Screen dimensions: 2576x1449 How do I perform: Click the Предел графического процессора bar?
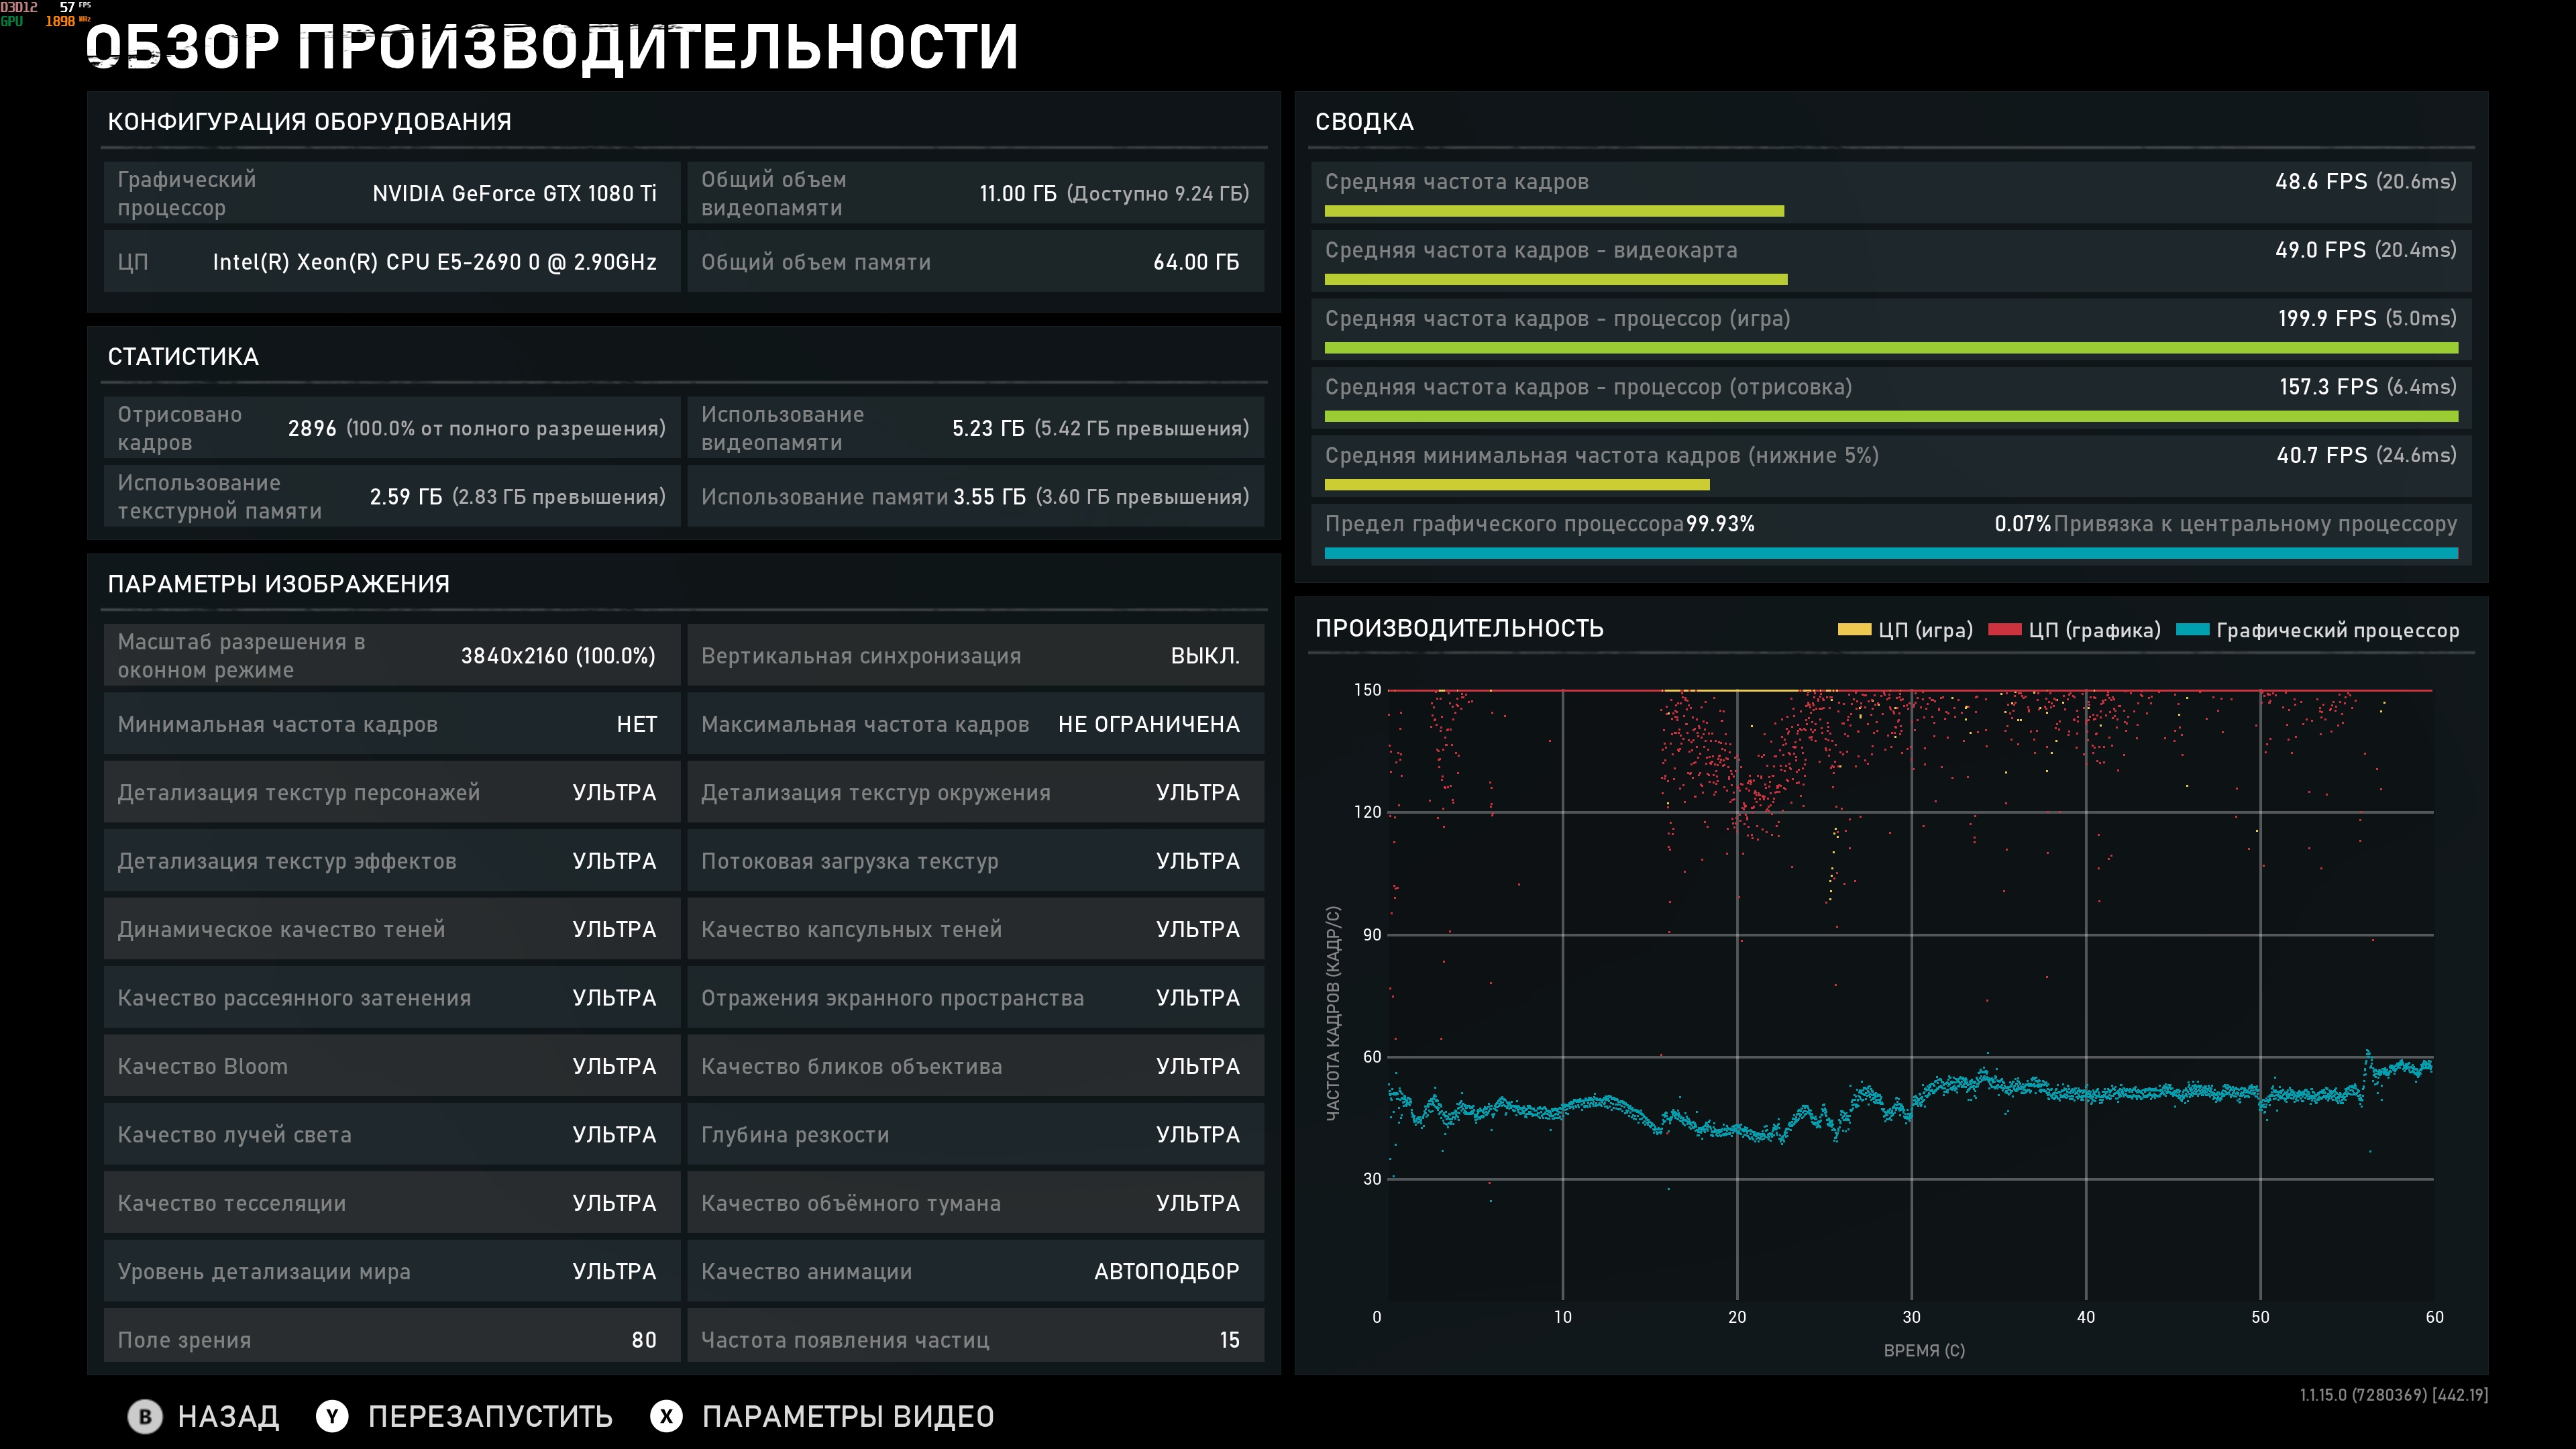[1890, 553]
